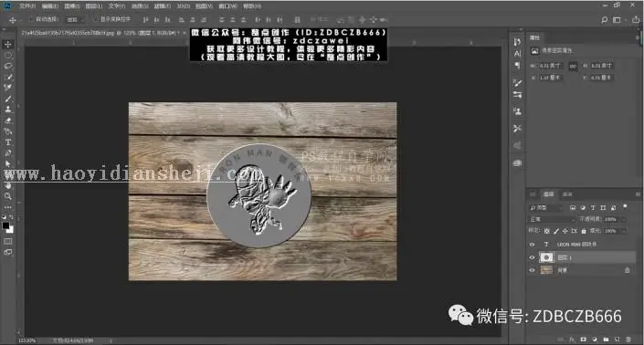Open the Screen Mode icon at toolbox bottom
The height and width of the screenshot is (345, 644).
[8, 252]
